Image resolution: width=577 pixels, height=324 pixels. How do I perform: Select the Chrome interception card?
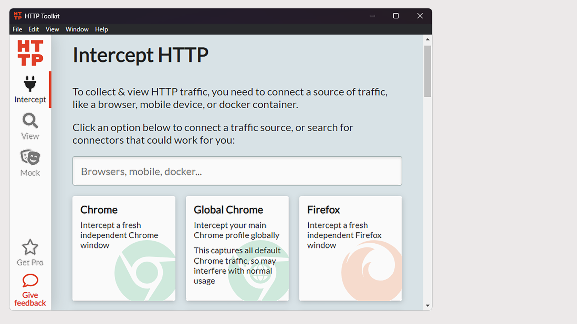tap(124, 248)
